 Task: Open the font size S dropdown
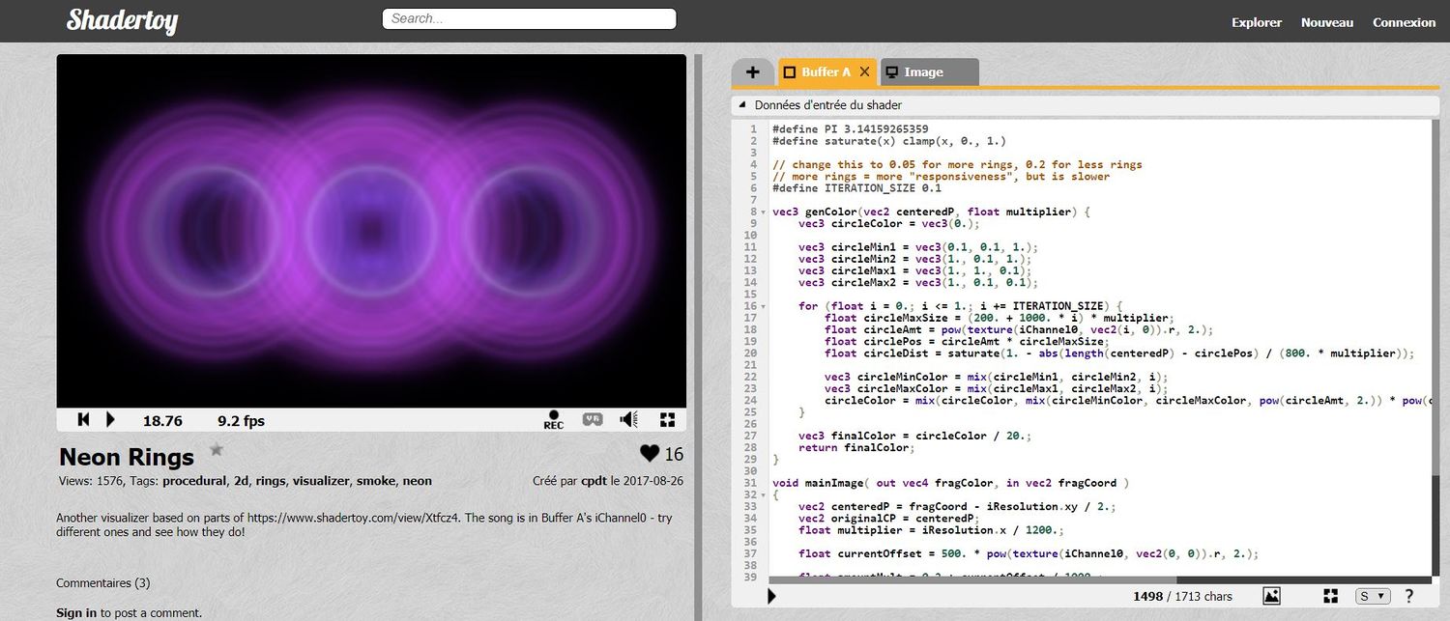tap(1372, 596)
